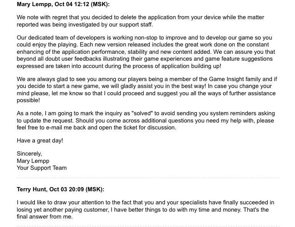The height and width of the screenshot is (227, 295).
Task: Click the Mary Lempp message header
Action: coord(60,5)
